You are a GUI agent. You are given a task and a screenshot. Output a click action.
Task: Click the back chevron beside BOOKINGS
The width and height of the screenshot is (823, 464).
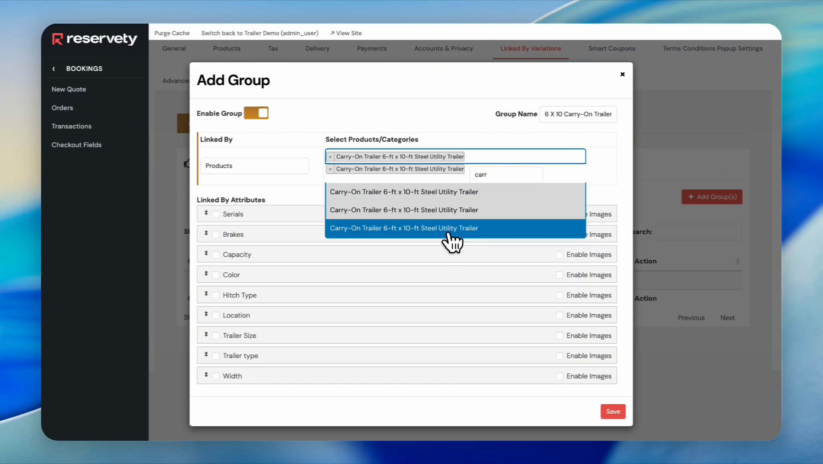54,69
